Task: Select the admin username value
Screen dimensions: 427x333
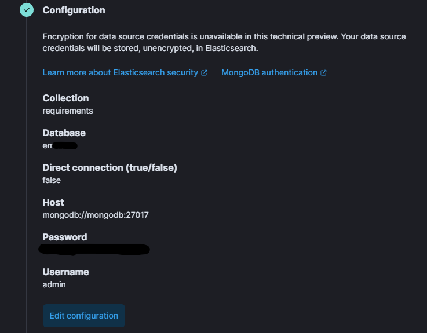Action: coord(54,284)
